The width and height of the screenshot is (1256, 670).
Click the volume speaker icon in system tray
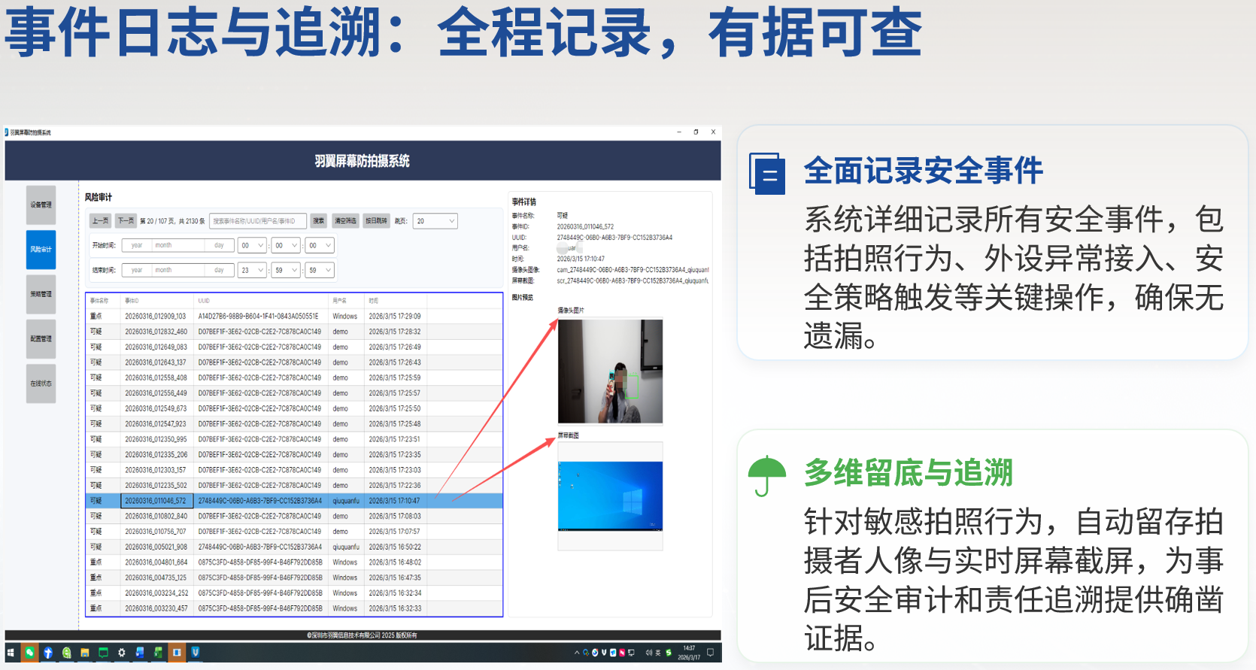(x=648, y=653)
